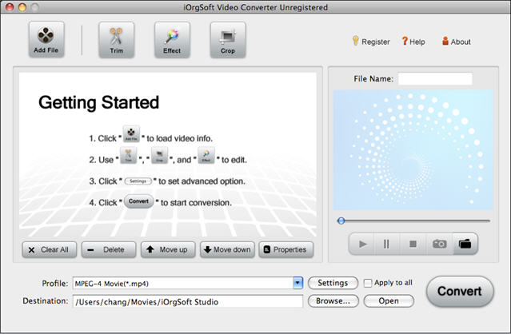
Task: Click the Clear All button
Action: click(50, 249)
